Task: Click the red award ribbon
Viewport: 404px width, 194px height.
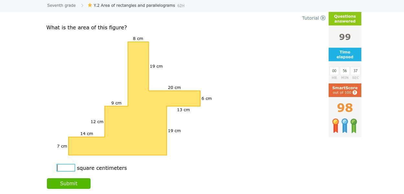Action: click(x=336, y=126)
